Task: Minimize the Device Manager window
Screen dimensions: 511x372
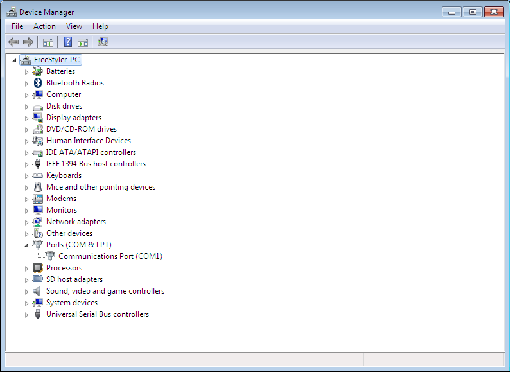Action: 451,12
